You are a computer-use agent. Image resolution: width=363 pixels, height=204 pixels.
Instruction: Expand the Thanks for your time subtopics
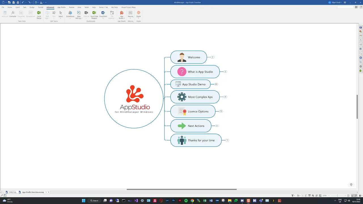pyautogui.click(x=227, y=140)
